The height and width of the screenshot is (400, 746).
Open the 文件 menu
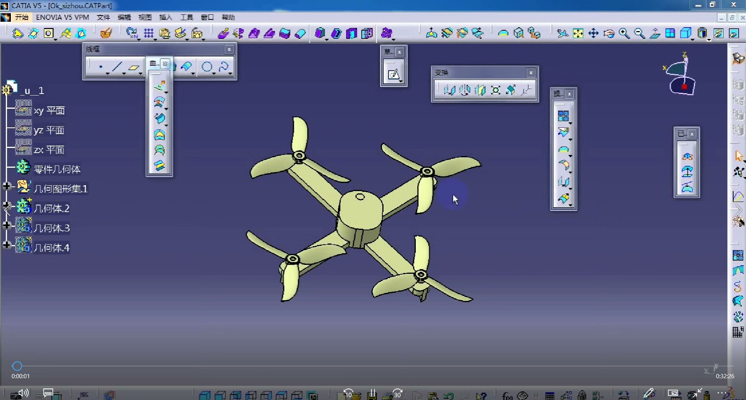(x=103, y=17)
